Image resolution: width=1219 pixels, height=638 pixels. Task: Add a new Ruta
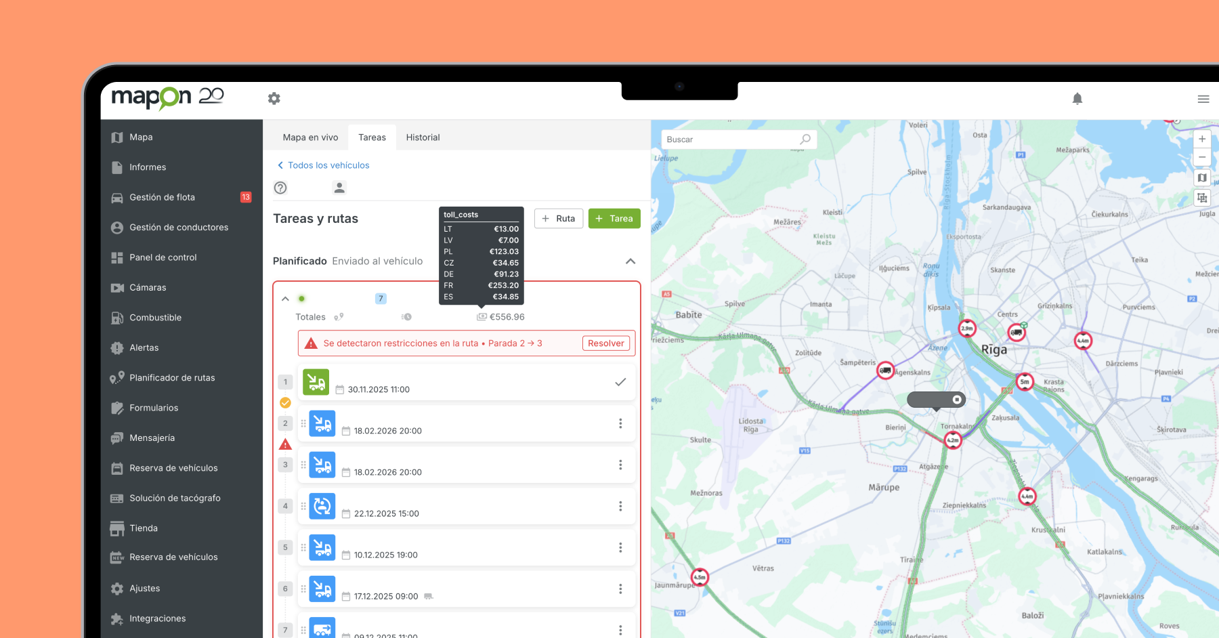559,219
